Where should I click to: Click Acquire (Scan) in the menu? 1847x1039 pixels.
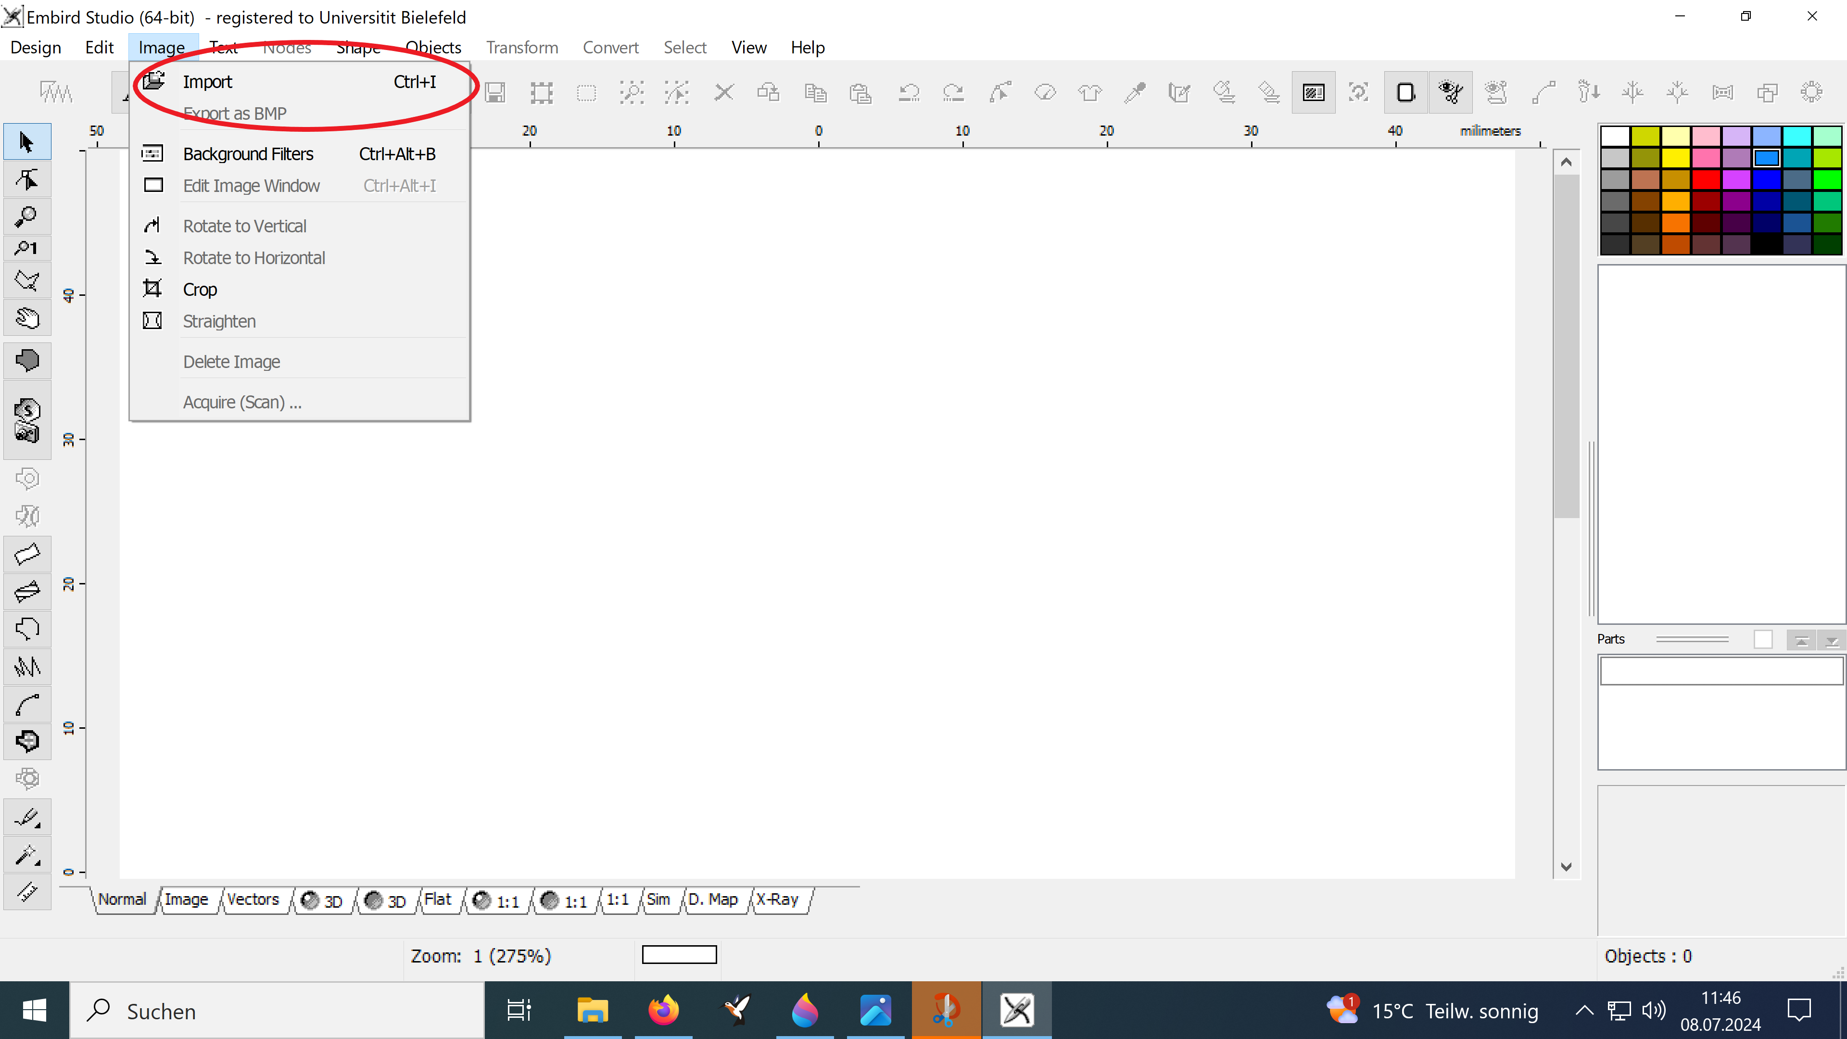(241, 402)
